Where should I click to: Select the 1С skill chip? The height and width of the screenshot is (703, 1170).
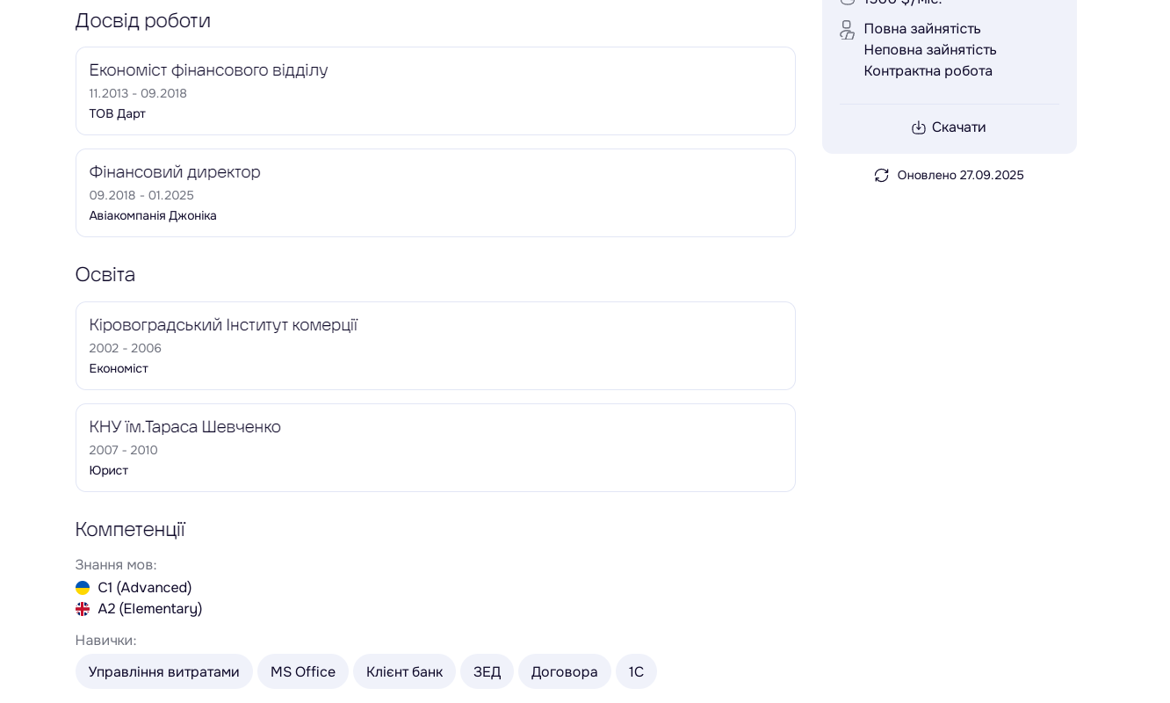click(x=636, y=671)
